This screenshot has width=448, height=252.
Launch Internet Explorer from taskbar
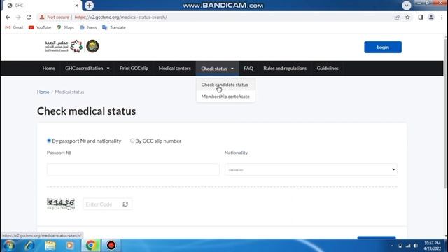tap(29, 246)
